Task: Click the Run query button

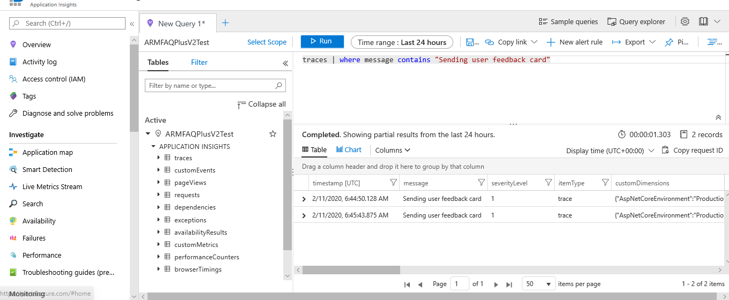Action: (322, 41)
